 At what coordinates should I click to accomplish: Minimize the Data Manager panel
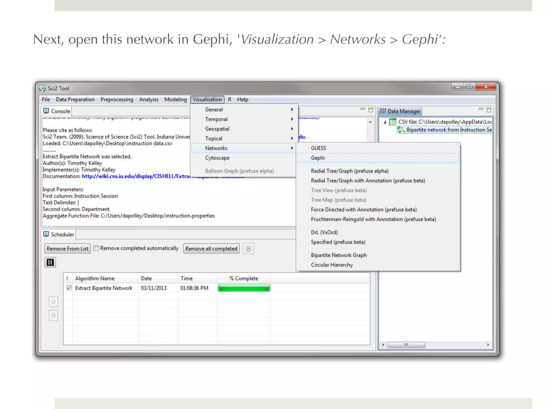[481, 109]
